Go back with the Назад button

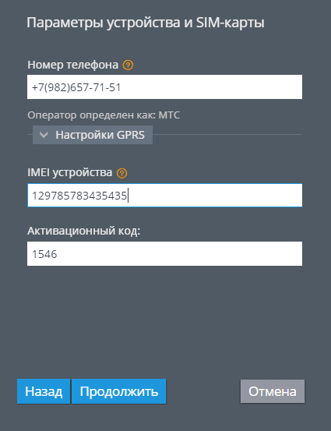(x=44, y=391)
